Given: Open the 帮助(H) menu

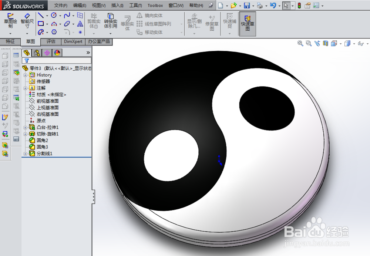Looking at the screenshot, I should coord(196,6).
